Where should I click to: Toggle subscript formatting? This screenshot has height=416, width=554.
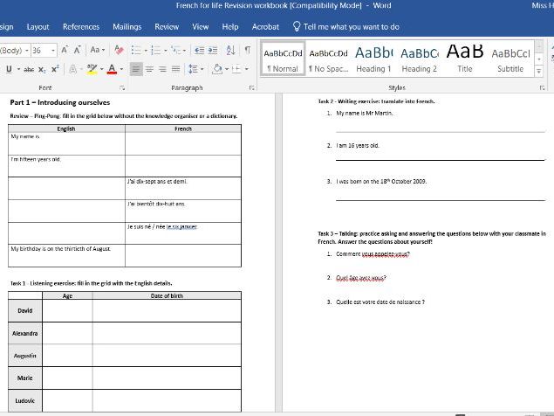(x=42, y=69)
